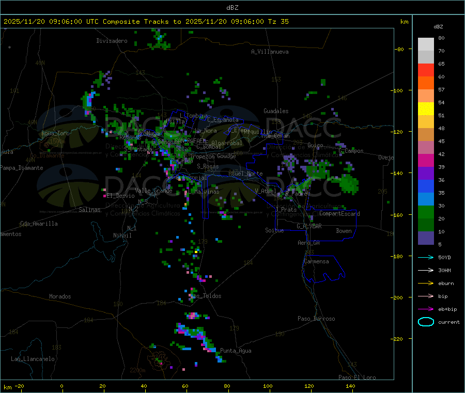Click the '-80' km tick on vertical axis
The width and height of the screenshot is (465, 393).
click(x=399, y=49)
